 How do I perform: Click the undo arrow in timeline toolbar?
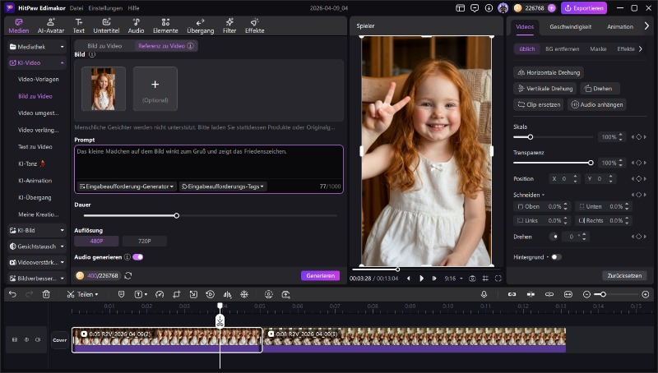[12, 294]
